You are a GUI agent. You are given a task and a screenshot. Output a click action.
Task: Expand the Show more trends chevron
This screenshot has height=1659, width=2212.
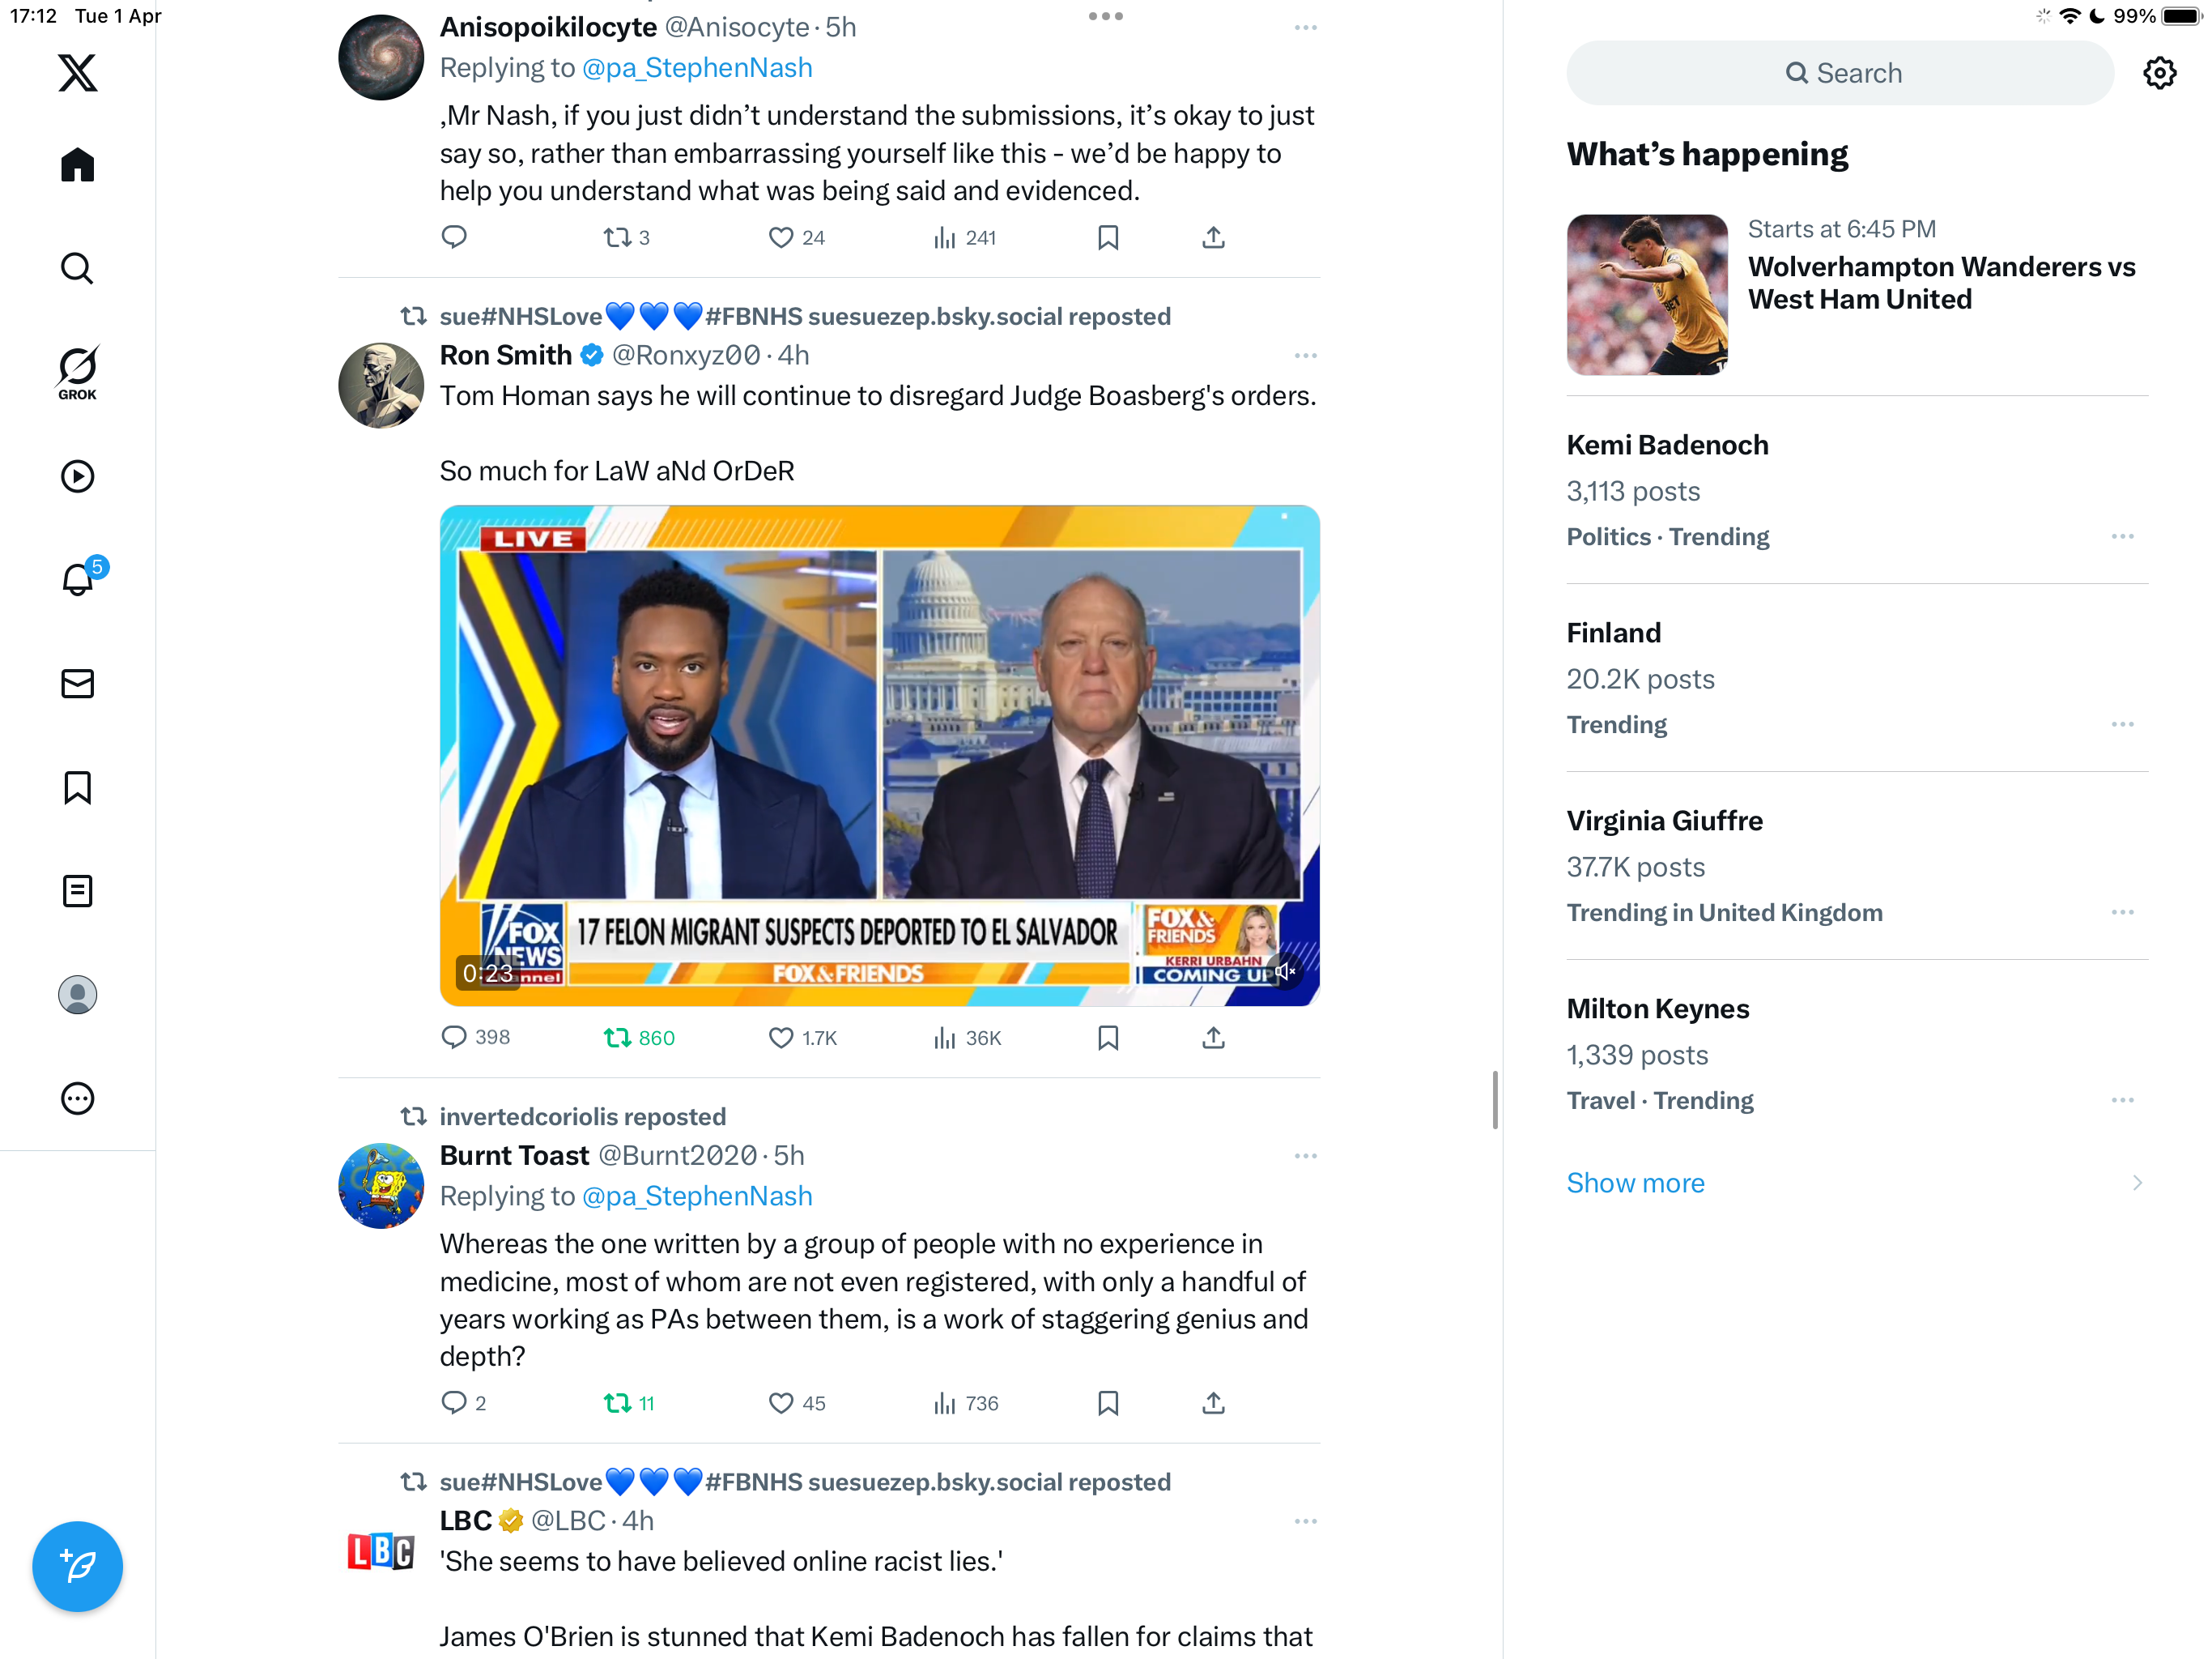click(x=2137, y=1183)
